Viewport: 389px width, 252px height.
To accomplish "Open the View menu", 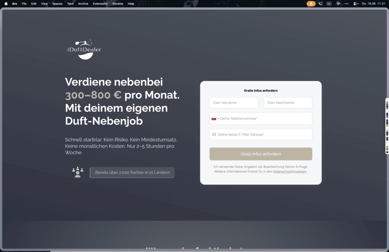I will (45, 4).
